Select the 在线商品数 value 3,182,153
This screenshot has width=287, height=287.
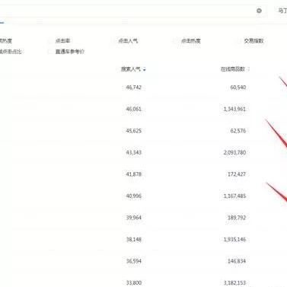[234, 282]
